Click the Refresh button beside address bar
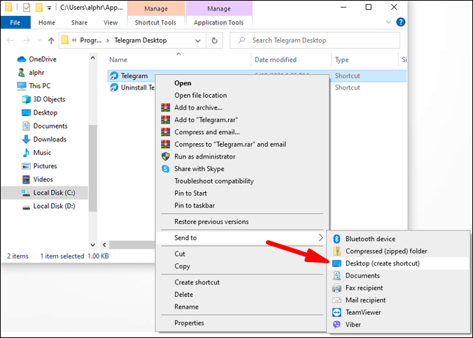This screenshot has height=338, width=473. pyautogui.click(x=215, y=41)
